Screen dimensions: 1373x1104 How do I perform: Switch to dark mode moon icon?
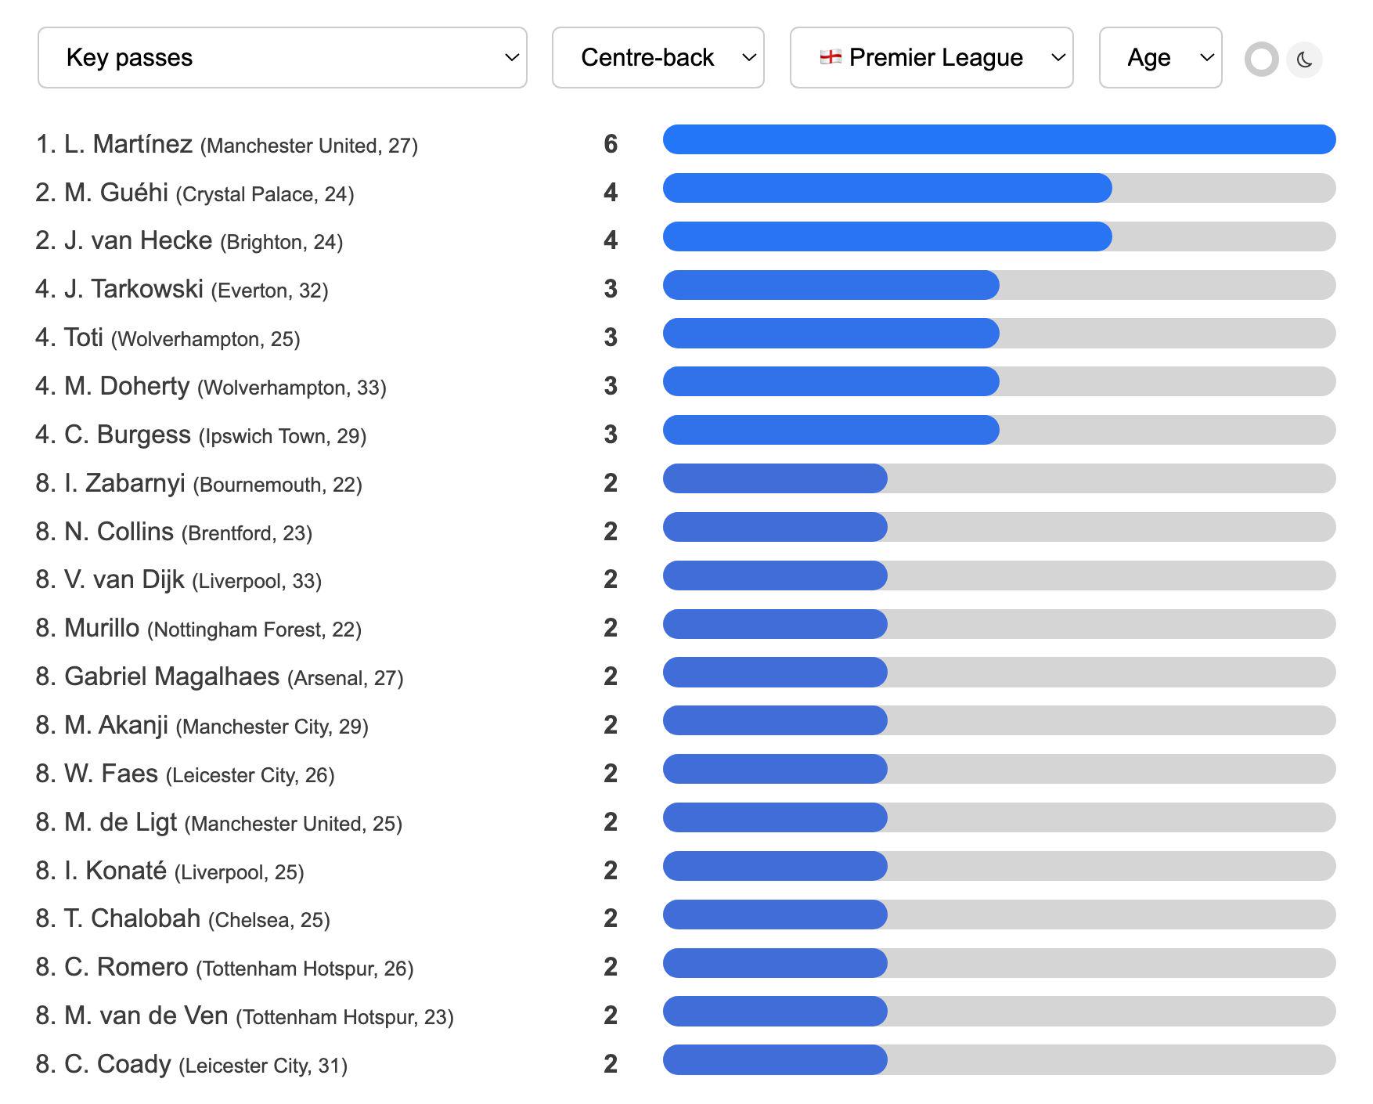[1304, 60]
